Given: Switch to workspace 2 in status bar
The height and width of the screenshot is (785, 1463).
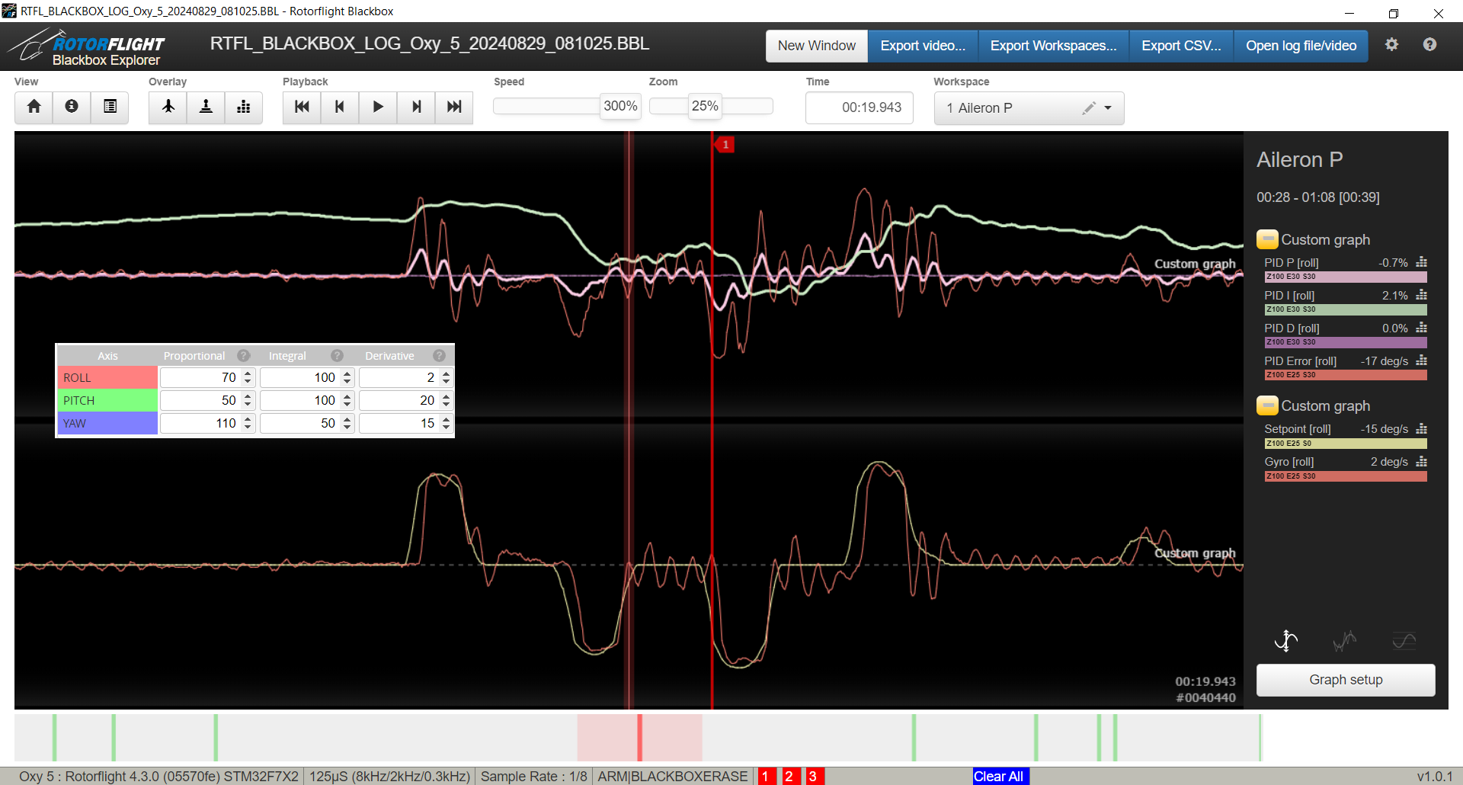Looking at the screenshot, I should (789, 776).
